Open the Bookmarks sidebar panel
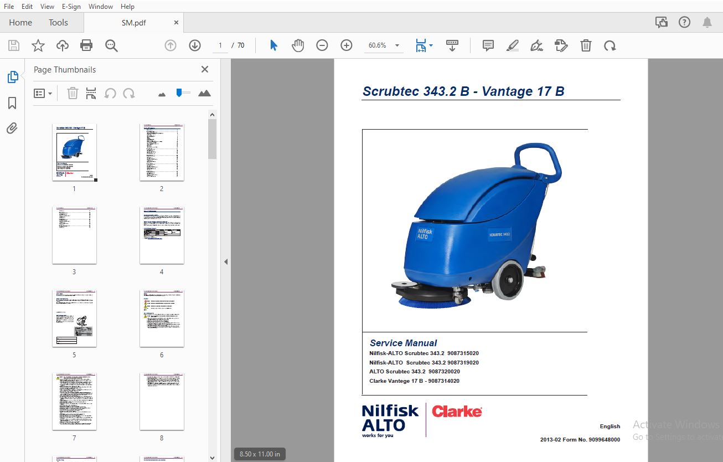Screen dimensions: 723x462 [12, 103]
